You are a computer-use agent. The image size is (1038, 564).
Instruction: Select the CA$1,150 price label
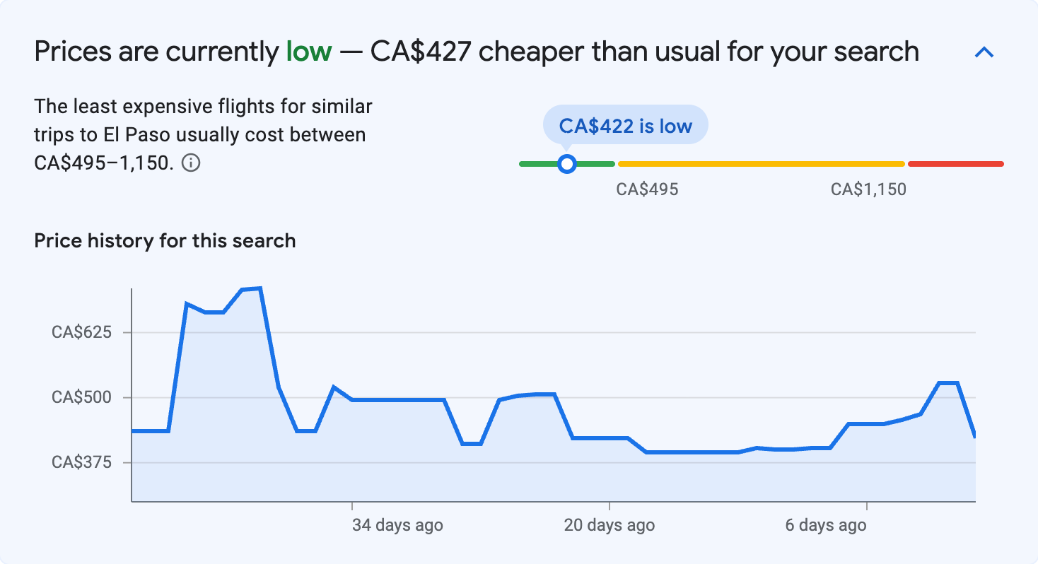pyautogui.click(x=868, y=189)
